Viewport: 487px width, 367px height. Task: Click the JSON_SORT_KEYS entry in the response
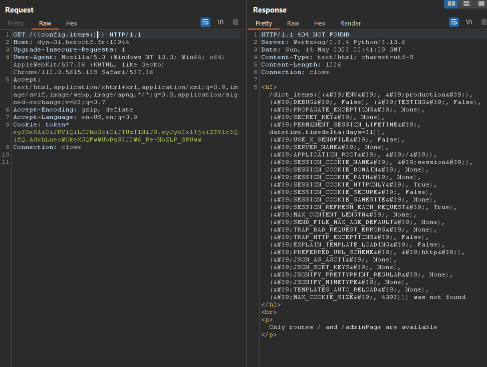tap(335, 267)
